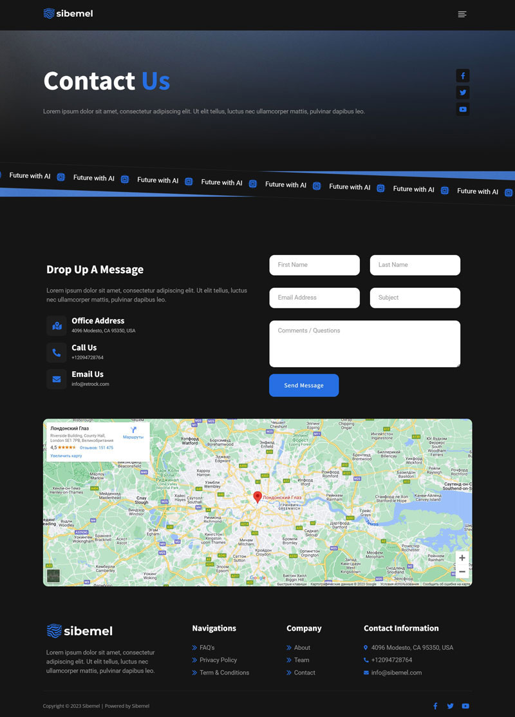Open Twitter icon in hero sidebar
This screenshot has width=515, height=717.
(x=462, y=92)
